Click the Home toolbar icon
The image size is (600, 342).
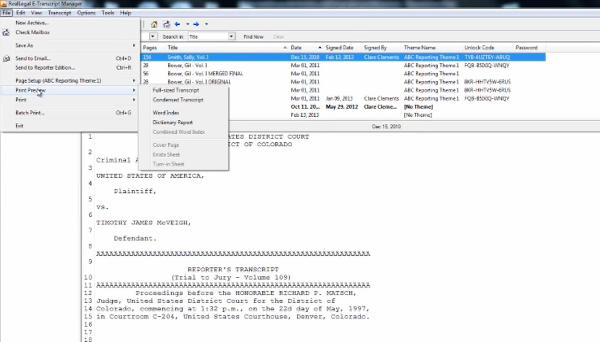pos(154,24)
